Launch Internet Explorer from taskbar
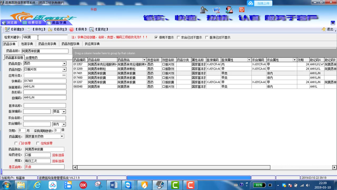This screenshot has width=337, height=190. (37, 185)
